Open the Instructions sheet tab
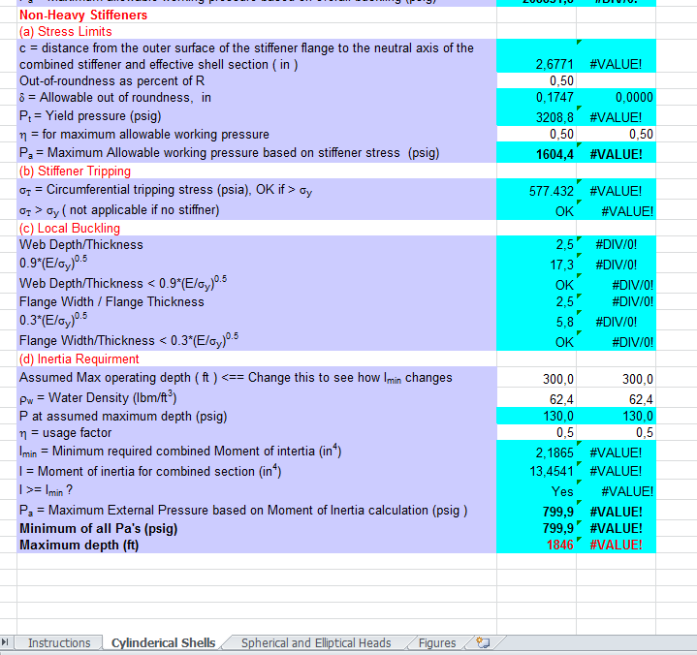The width and height of the screenshot is (697, 655). click(59, 643)
